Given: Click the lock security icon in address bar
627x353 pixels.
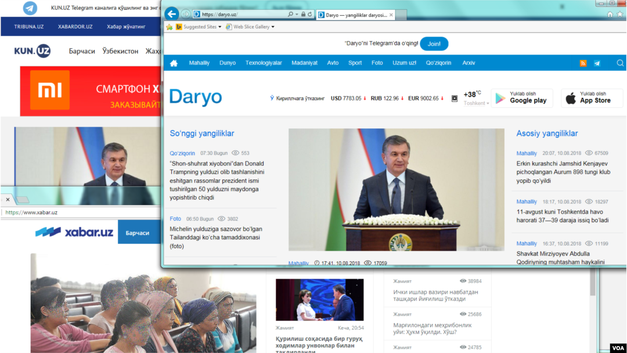Looking at the screenshot, I should tap(303, 14).
